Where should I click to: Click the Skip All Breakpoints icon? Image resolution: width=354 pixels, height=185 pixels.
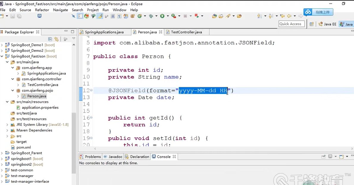pyautogui.click(x=73, y=16)
